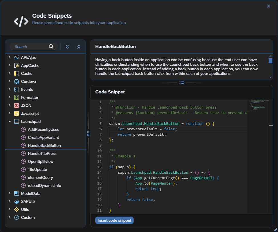
Task: Click the ModelData category icon
Action: (x=17, y=193)
